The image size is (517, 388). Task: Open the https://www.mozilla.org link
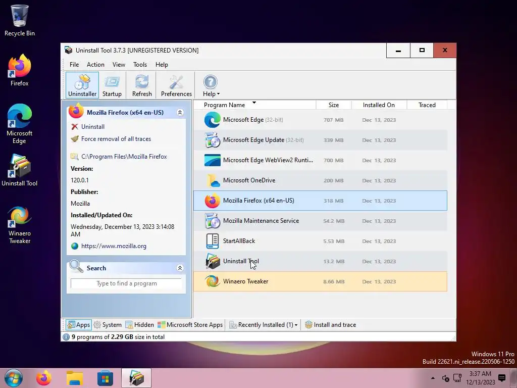coord(114,246)
